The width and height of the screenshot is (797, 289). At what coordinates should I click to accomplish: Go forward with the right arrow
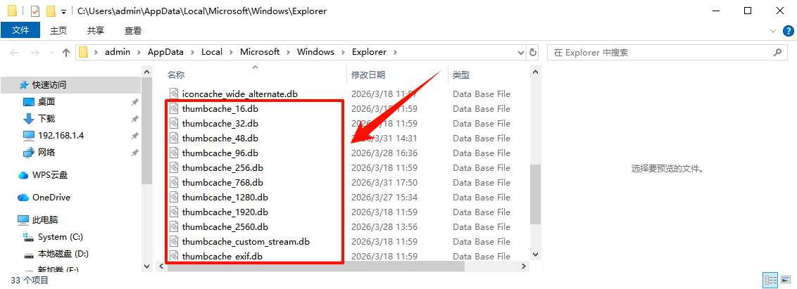34,52
